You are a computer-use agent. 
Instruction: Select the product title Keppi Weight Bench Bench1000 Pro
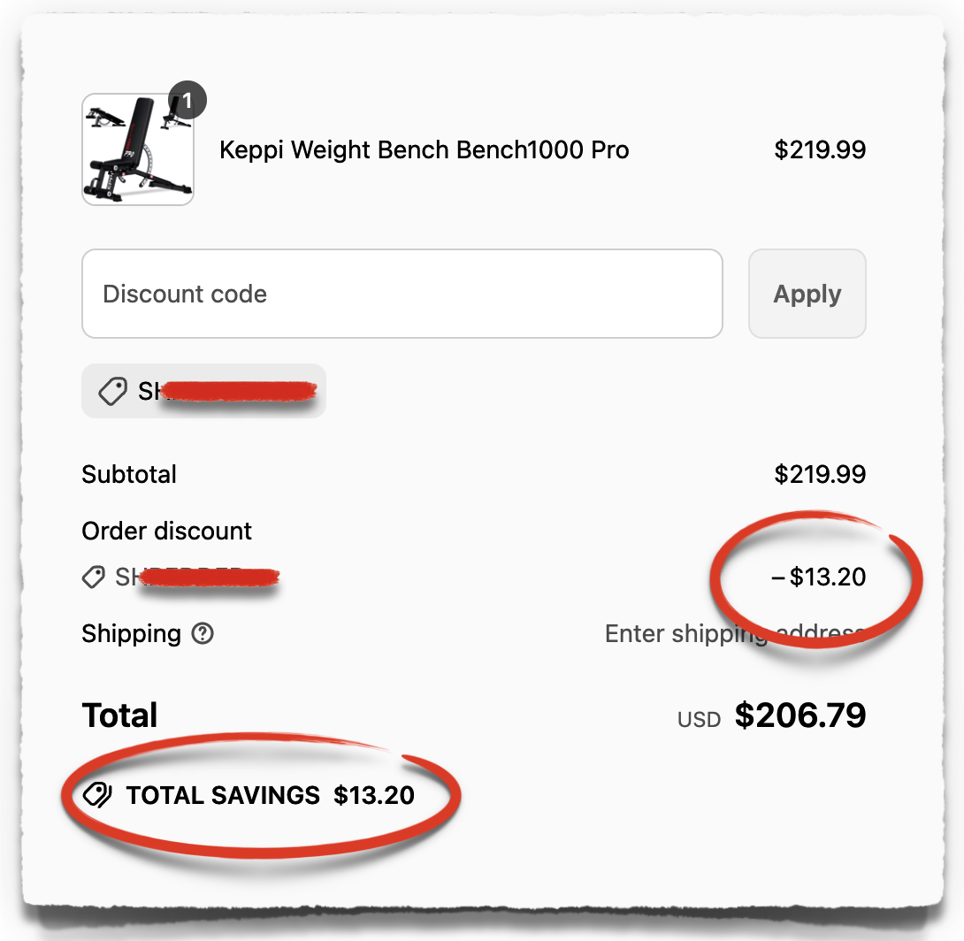(425, 150)
